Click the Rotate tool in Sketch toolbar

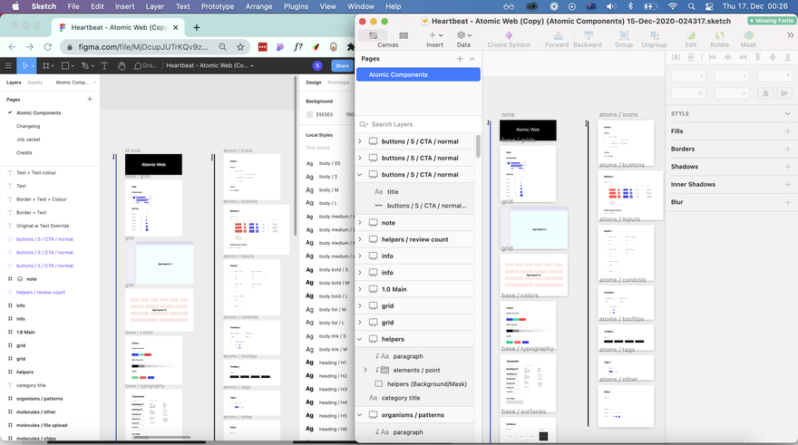(x=720, y=39)
